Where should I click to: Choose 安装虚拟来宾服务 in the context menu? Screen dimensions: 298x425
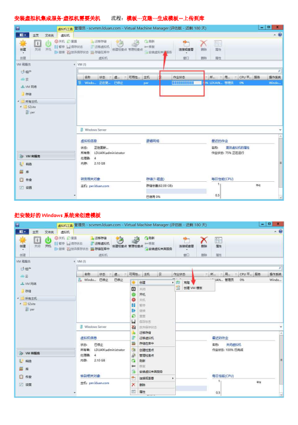pos(153,371)
